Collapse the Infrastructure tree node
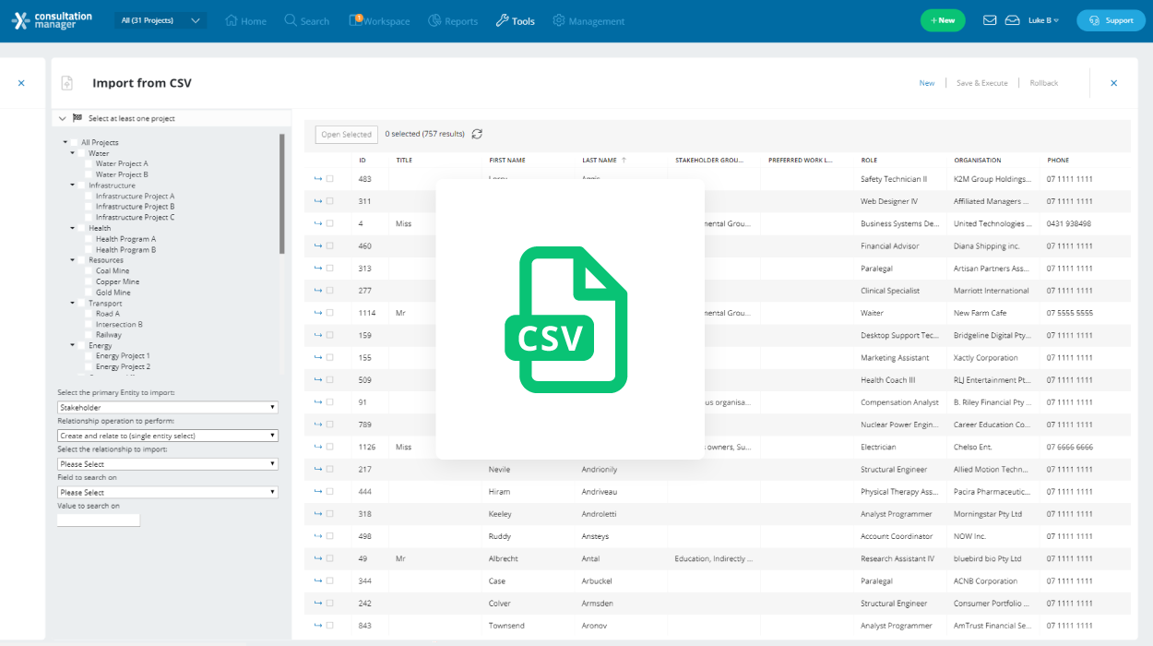 73,185
